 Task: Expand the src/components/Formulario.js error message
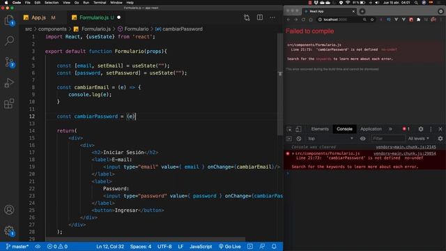(x=293, y=153)
